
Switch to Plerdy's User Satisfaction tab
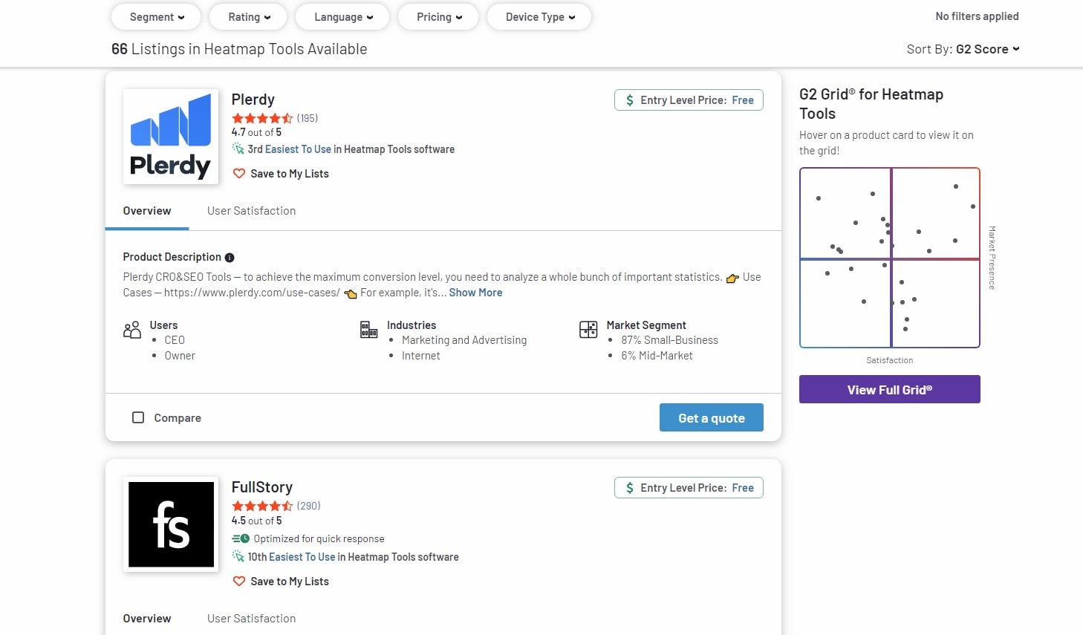pos(251,211)
